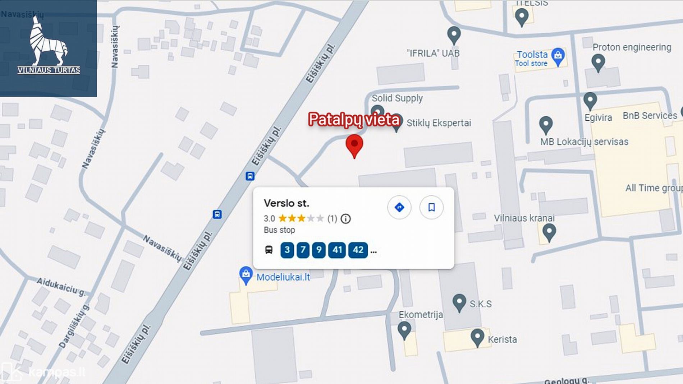Click the "IFRILA" UAB map pin

(x=454, y=36)
